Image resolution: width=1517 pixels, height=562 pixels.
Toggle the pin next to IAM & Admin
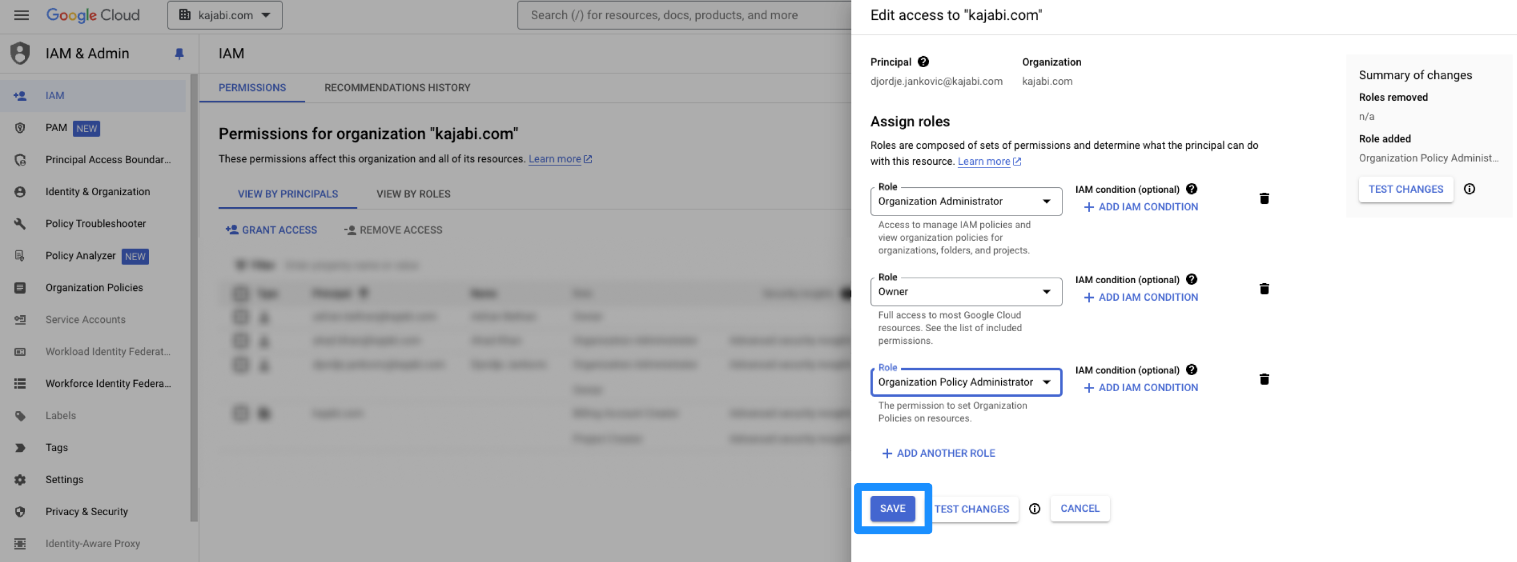click(x=180, y=54)
